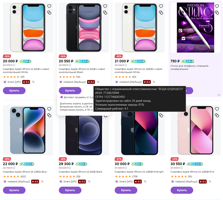The image size is (223, 200).
Task: Click pink piggy icon beside iPhone 14 seller rating
Action: [42, 182]
